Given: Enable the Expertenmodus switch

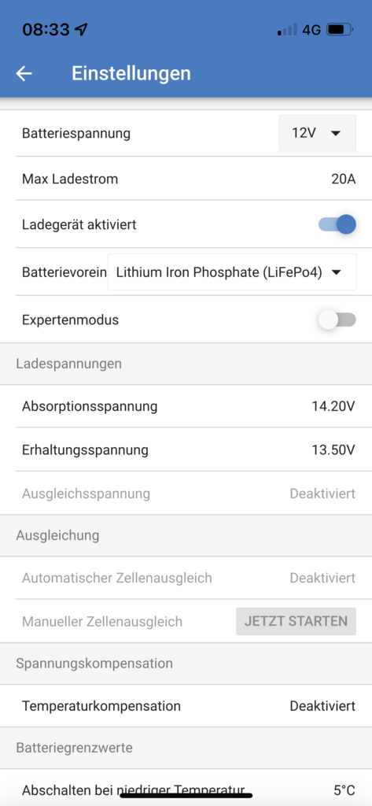Looking at the screenshot, I should tap(337, 320).
